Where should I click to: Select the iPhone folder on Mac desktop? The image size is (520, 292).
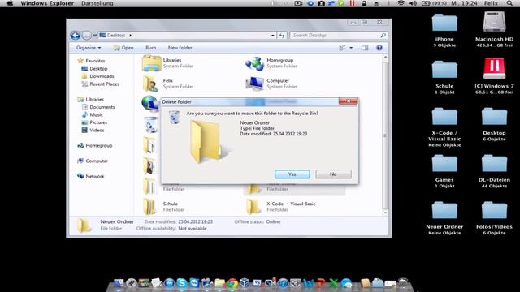[444, 23]
